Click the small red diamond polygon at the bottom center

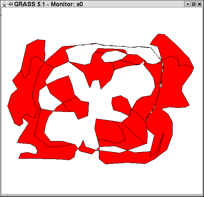click(87, 148)
